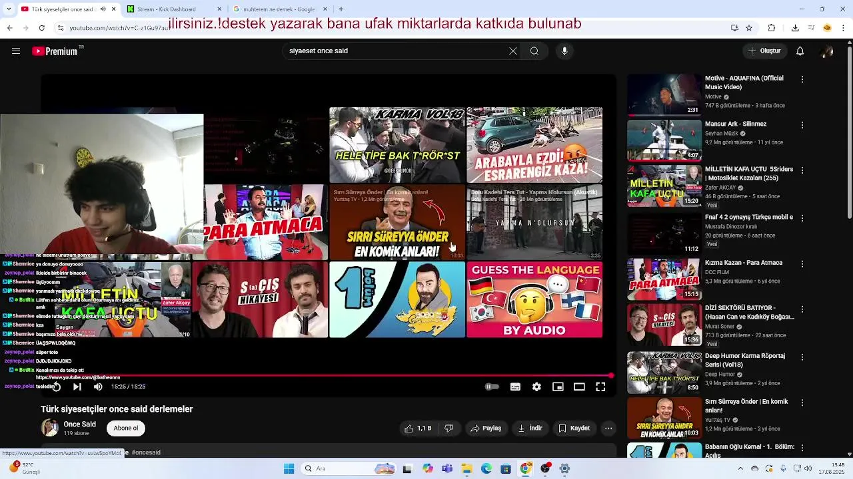This screenshot has width=853, height=479.
Task: Enter fullscreen mode
Action: coord(600,387)
